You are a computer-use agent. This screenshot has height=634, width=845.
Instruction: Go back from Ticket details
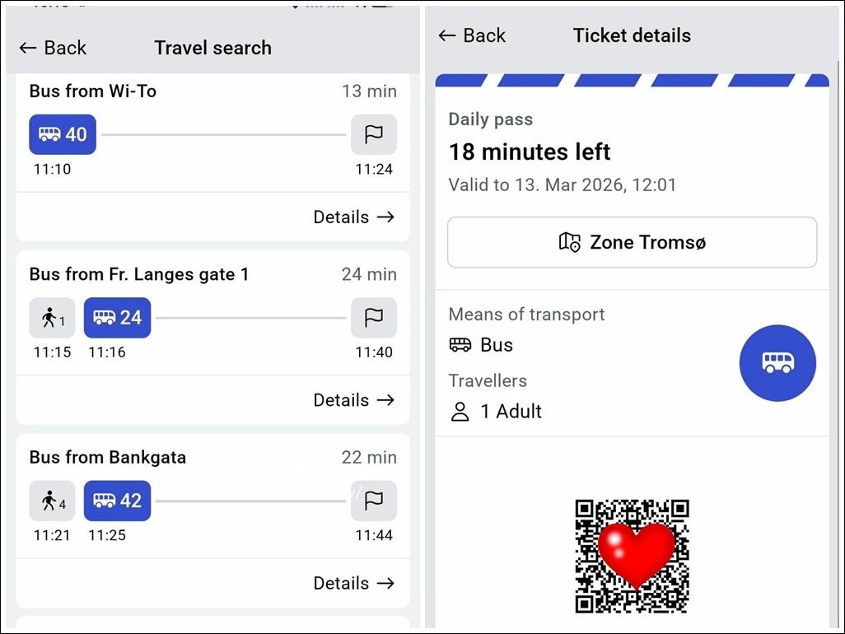(472, 35)
